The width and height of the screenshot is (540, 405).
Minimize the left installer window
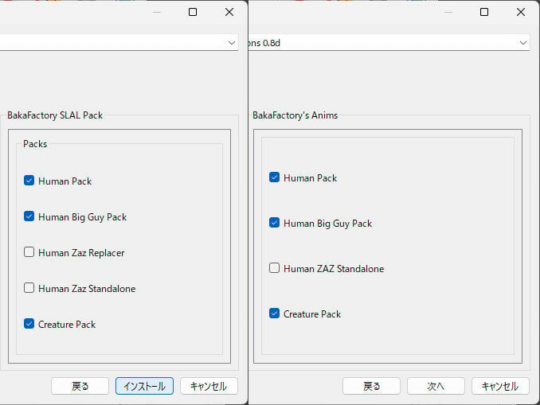click(157, 13)
